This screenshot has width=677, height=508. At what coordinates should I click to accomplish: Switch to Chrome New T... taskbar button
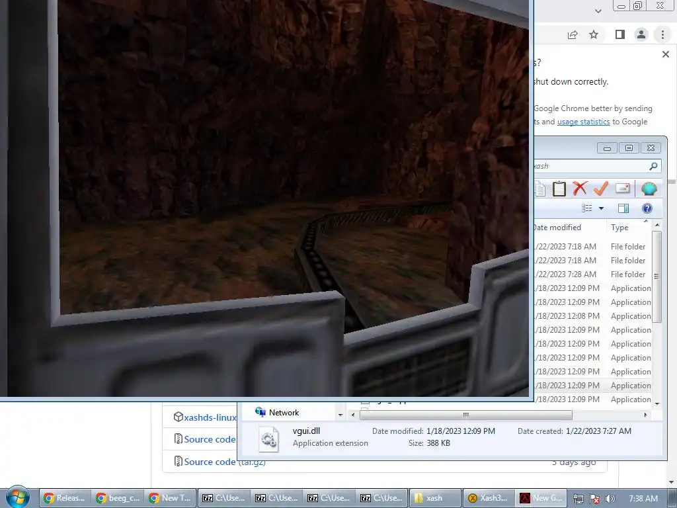171,498
